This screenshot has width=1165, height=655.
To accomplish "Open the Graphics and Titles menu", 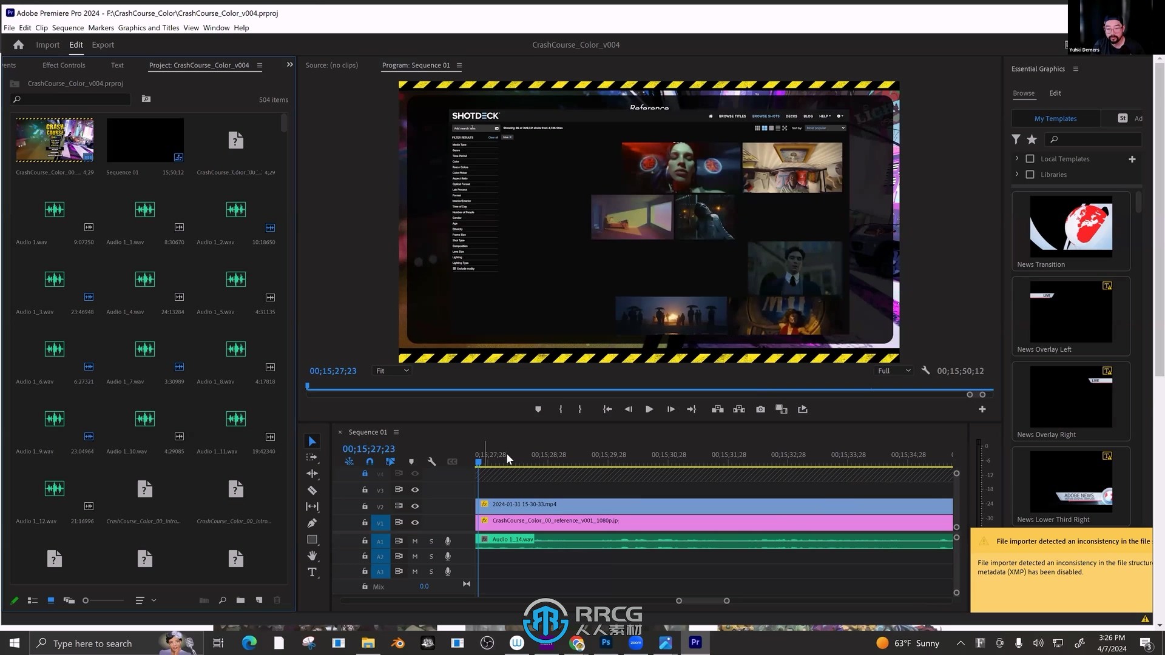I will (149, 28).
